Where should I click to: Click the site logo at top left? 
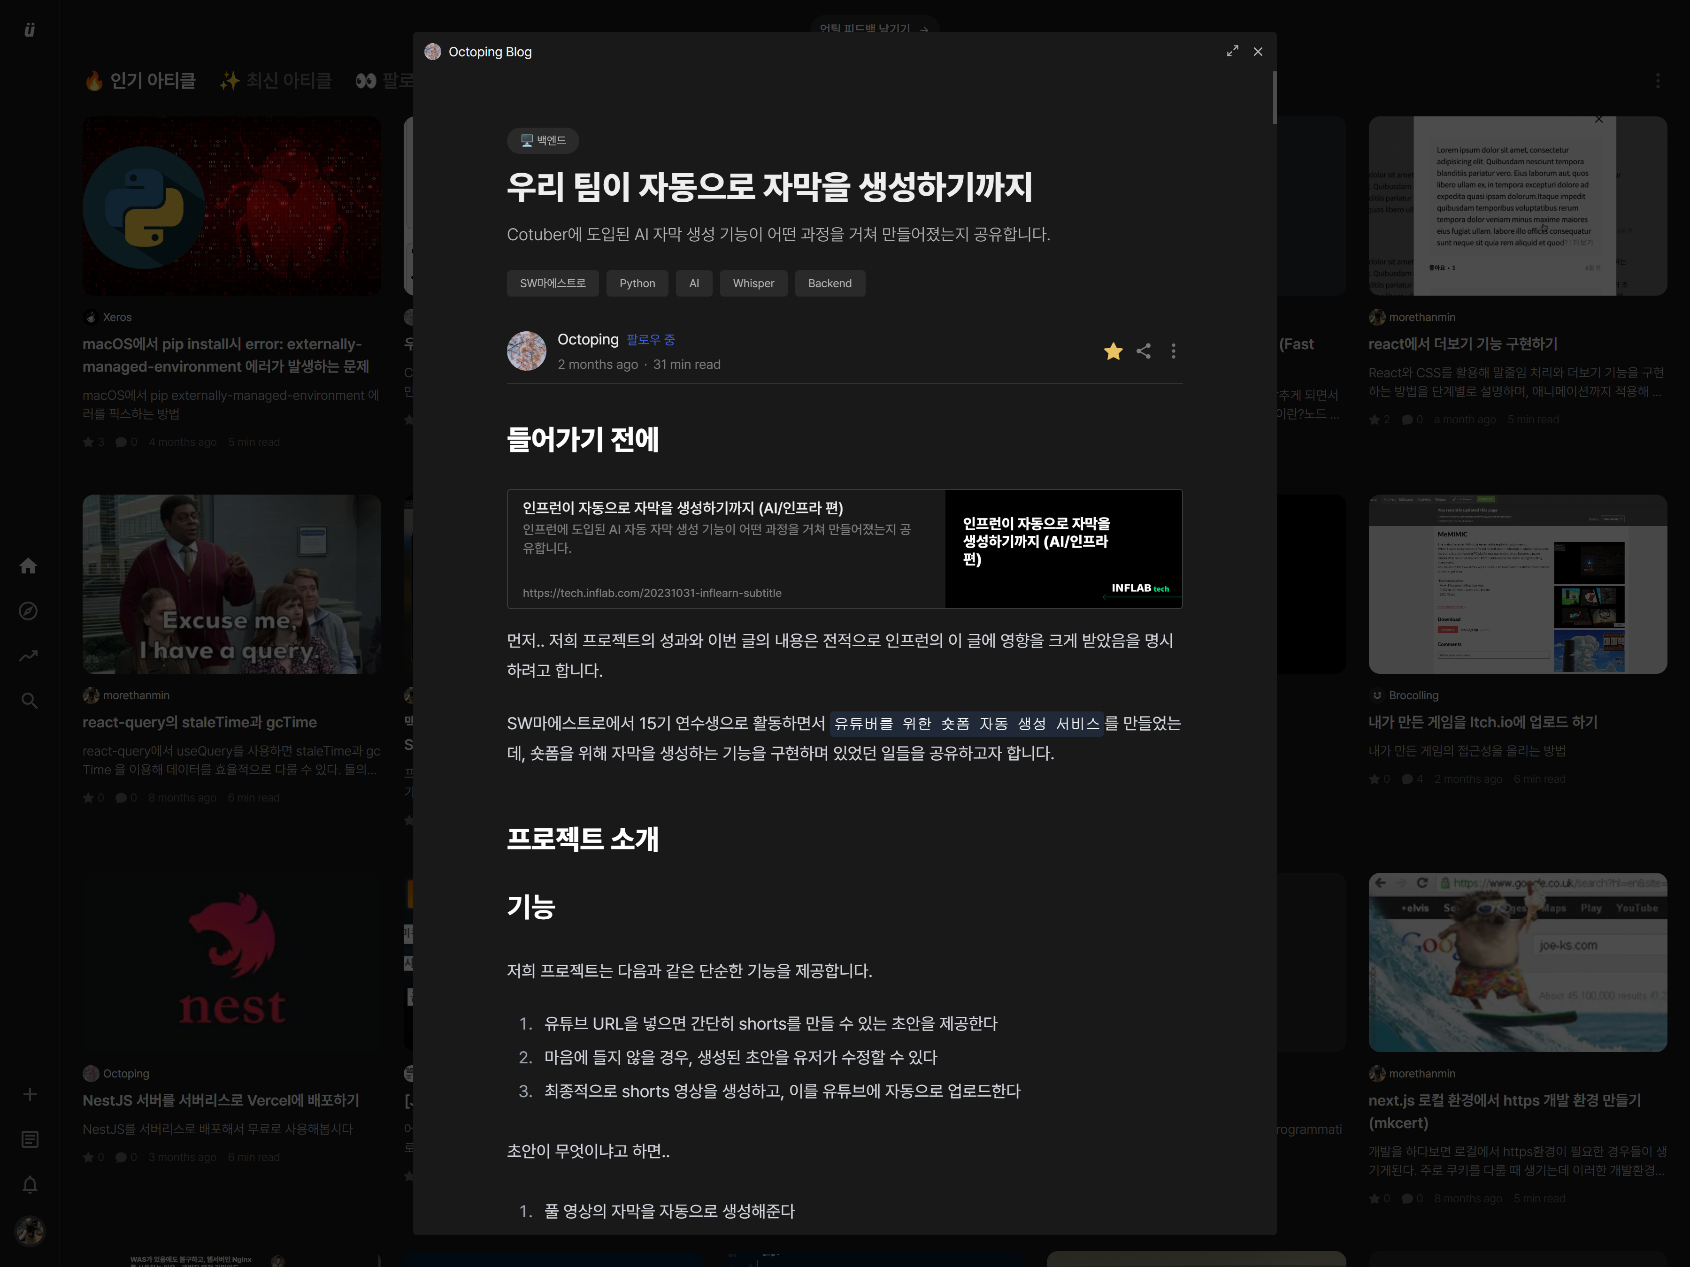[x=29, y=29]
